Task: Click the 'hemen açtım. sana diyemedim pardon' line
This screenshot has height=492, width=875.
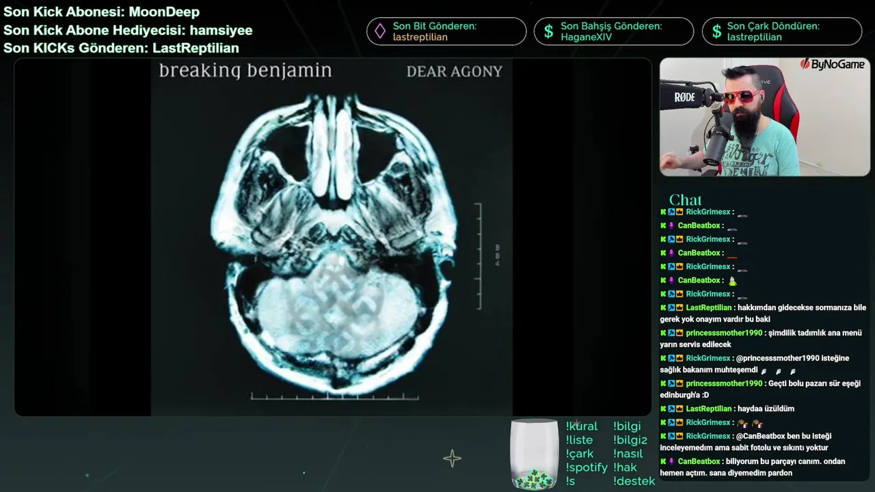Action: 726,473
